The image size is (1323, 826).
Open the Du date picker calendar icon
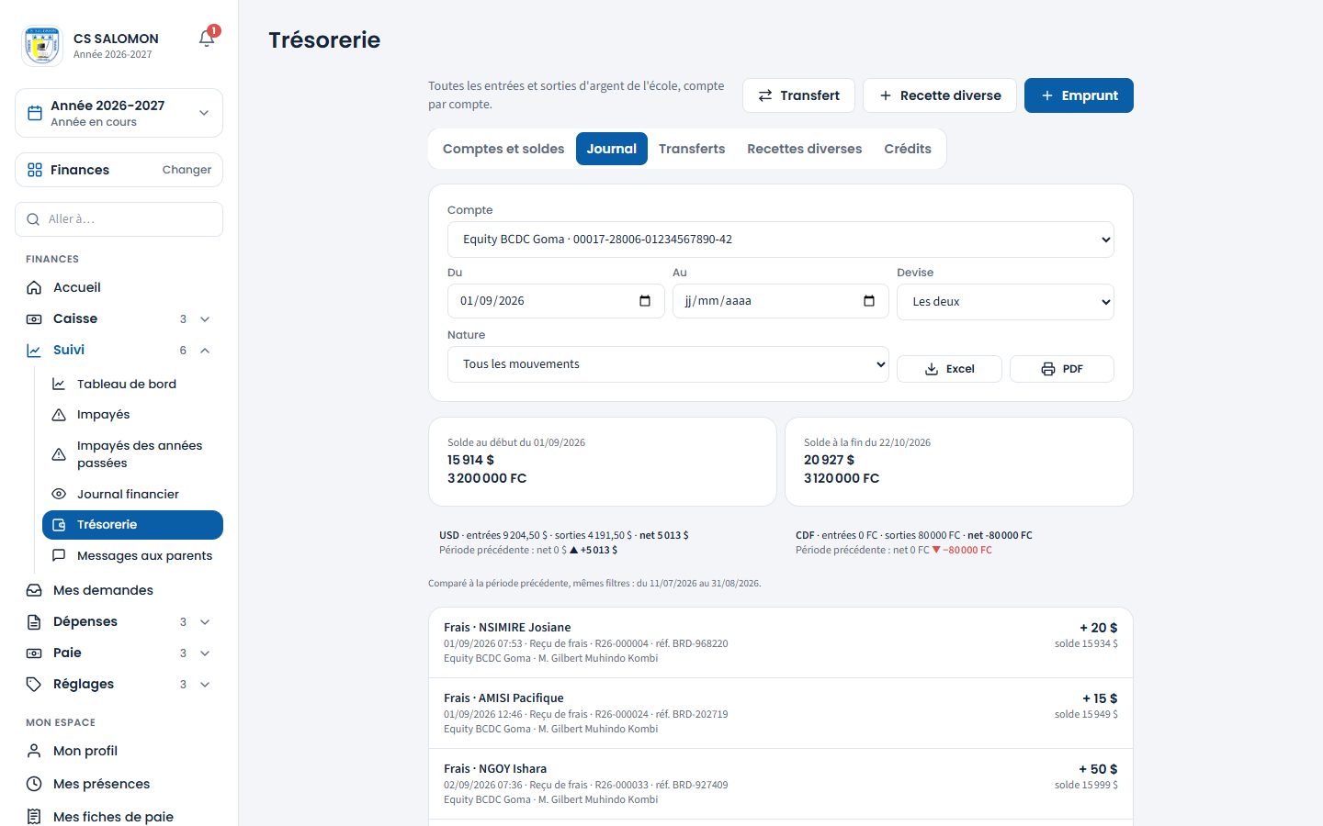coord(645,301)
